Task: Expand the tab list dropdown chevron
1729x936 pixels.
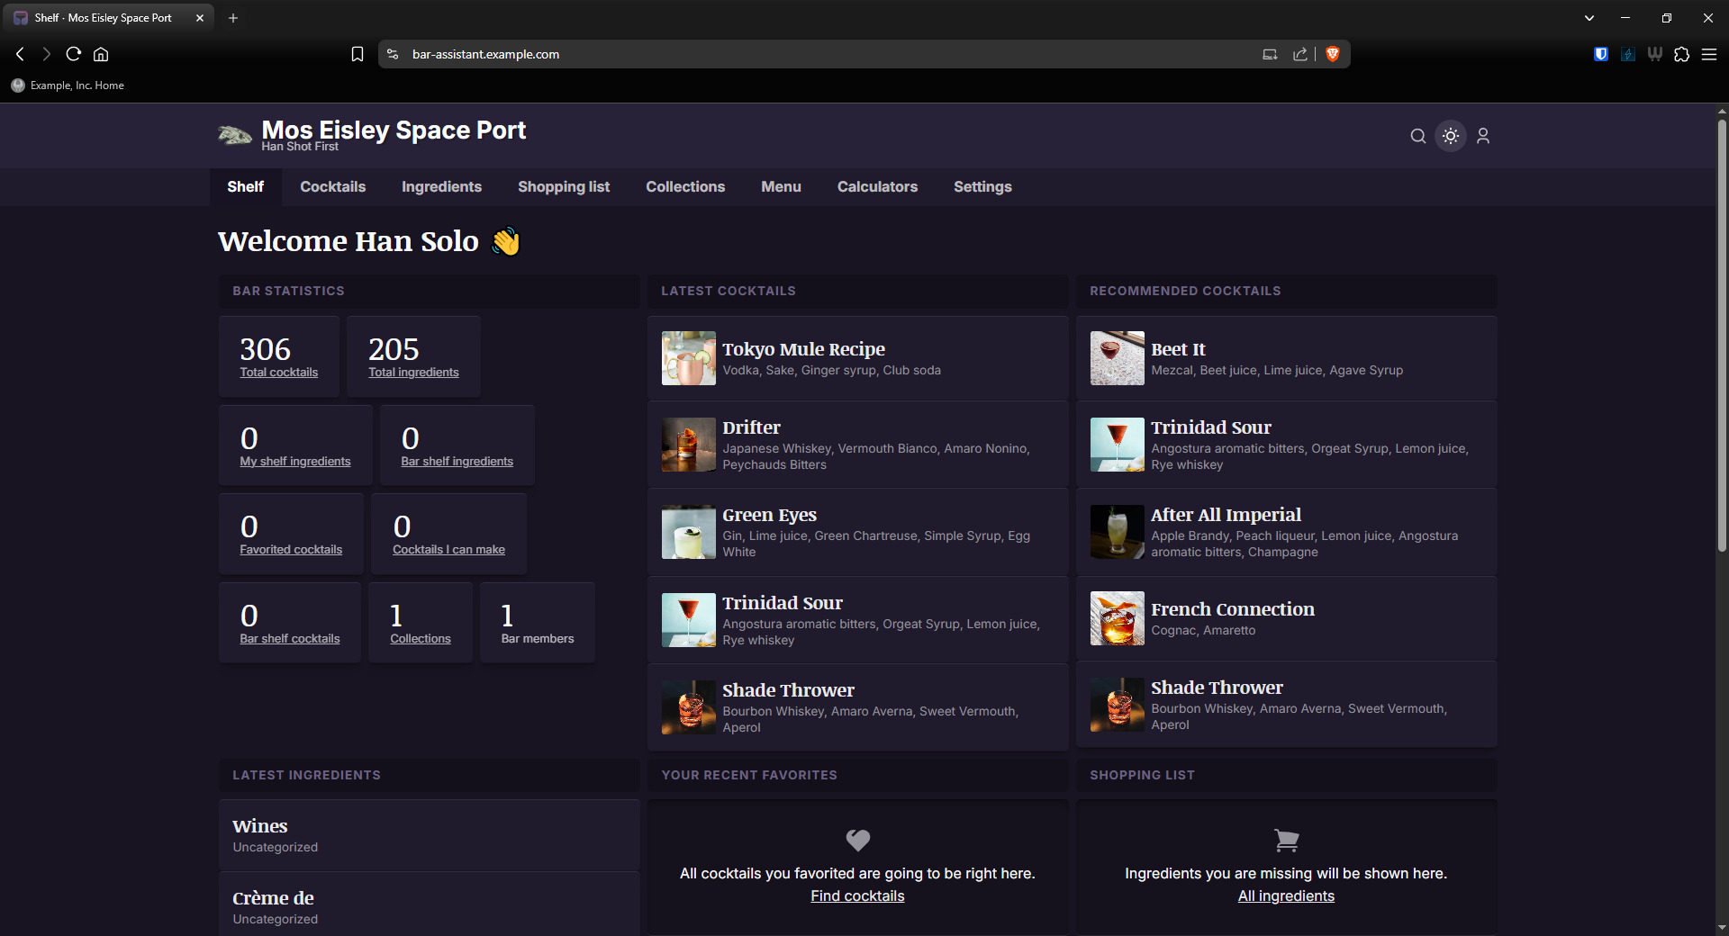Action: pos(1589,18)
